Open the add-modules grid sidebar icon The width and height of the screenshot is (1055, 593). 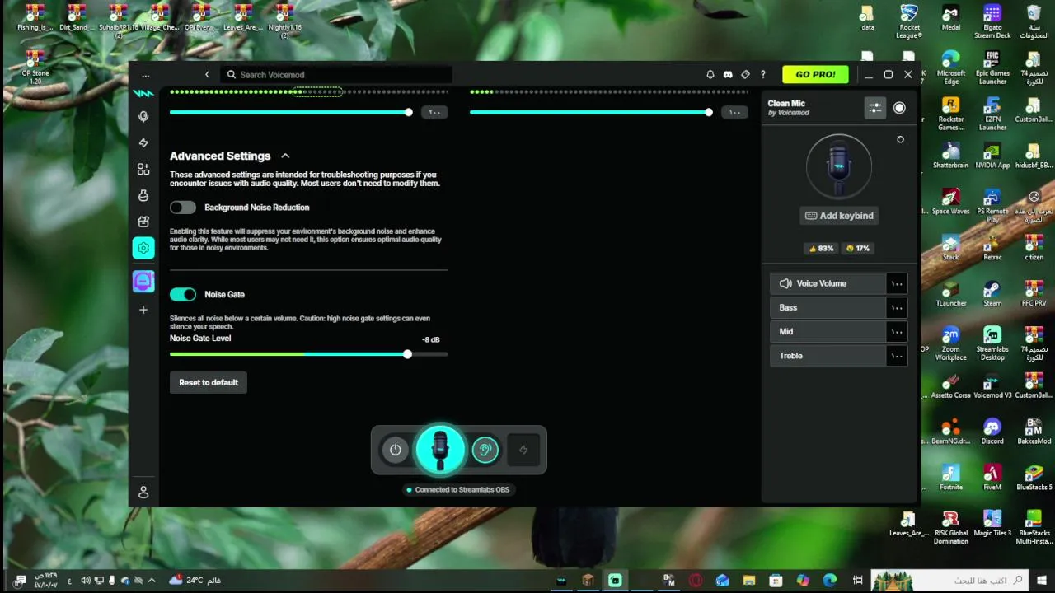[x=143, y=169]
